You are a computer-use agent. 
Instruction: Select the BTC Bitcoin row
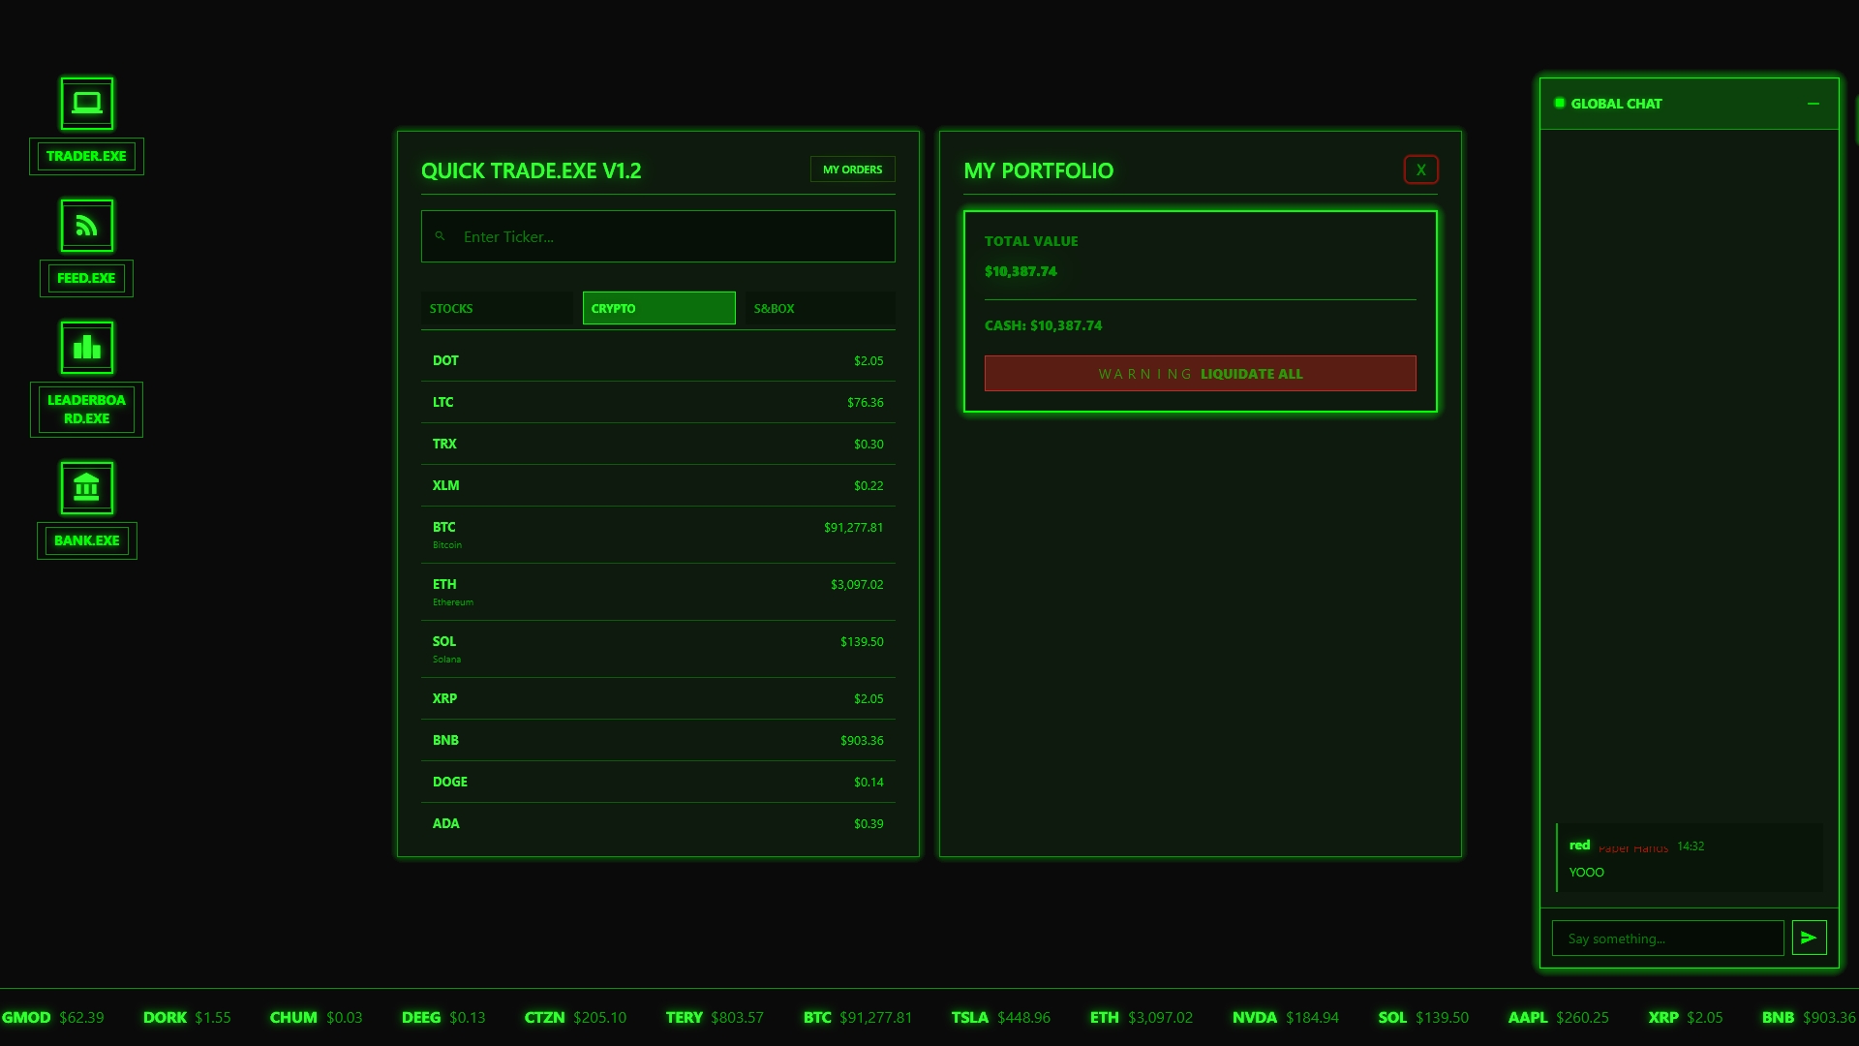(657, 535)
